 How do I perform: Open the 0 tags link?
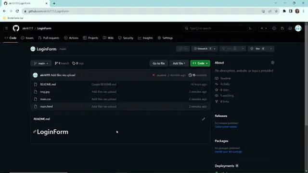78,63
